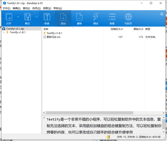Click the 更新日志.txt file icon
The width and height of the screenshot is (167, 141).
(x=45, y=37)
